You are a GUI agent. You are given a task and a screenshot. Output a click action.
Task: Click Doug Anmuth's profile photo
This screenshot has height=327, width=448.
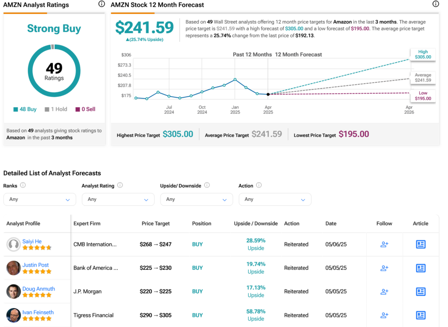click(14, 292)
